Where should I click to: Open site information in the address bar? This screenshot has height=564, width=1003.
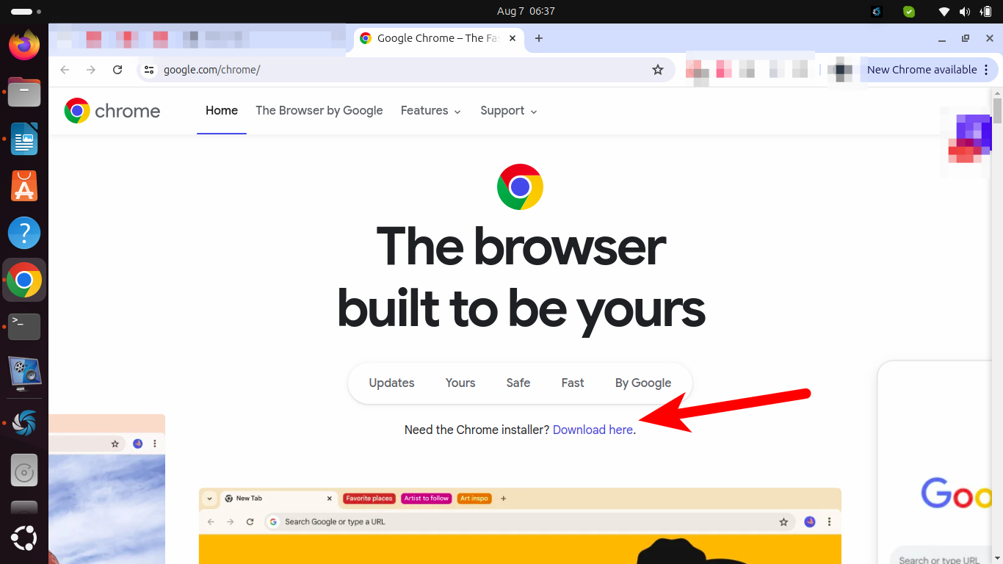coord(149,69)
